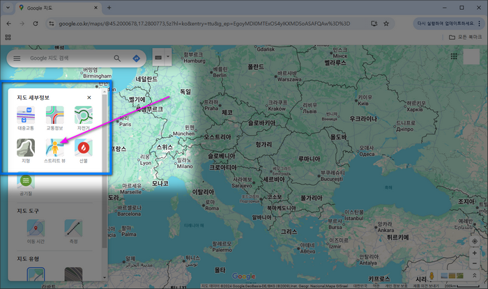Bookmark this page with the star

[x=386, y=24]
